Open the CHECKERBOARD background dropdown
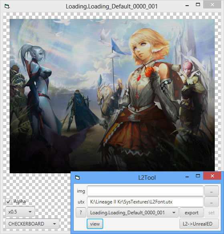Screen dimensions: 224x234 click(x=32, y=224)
